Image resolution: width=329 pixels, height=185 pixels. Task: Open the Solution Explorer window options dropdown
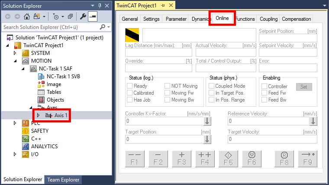pyautogui.click(x=93, y=6)
